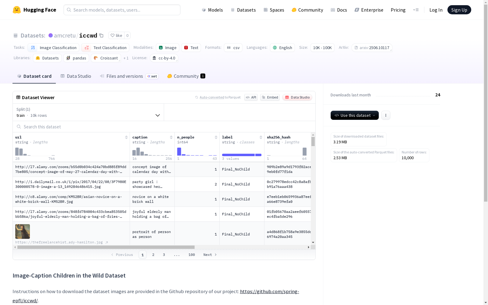Open the Spaces menu item
Screen dimensions: 488x305
pyautogui.click(x=274, y=10)
